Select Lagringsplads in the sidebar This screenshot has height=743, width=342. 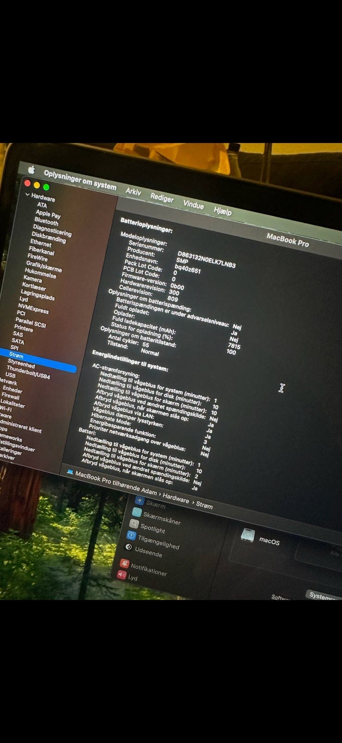[x=38, y=295]
